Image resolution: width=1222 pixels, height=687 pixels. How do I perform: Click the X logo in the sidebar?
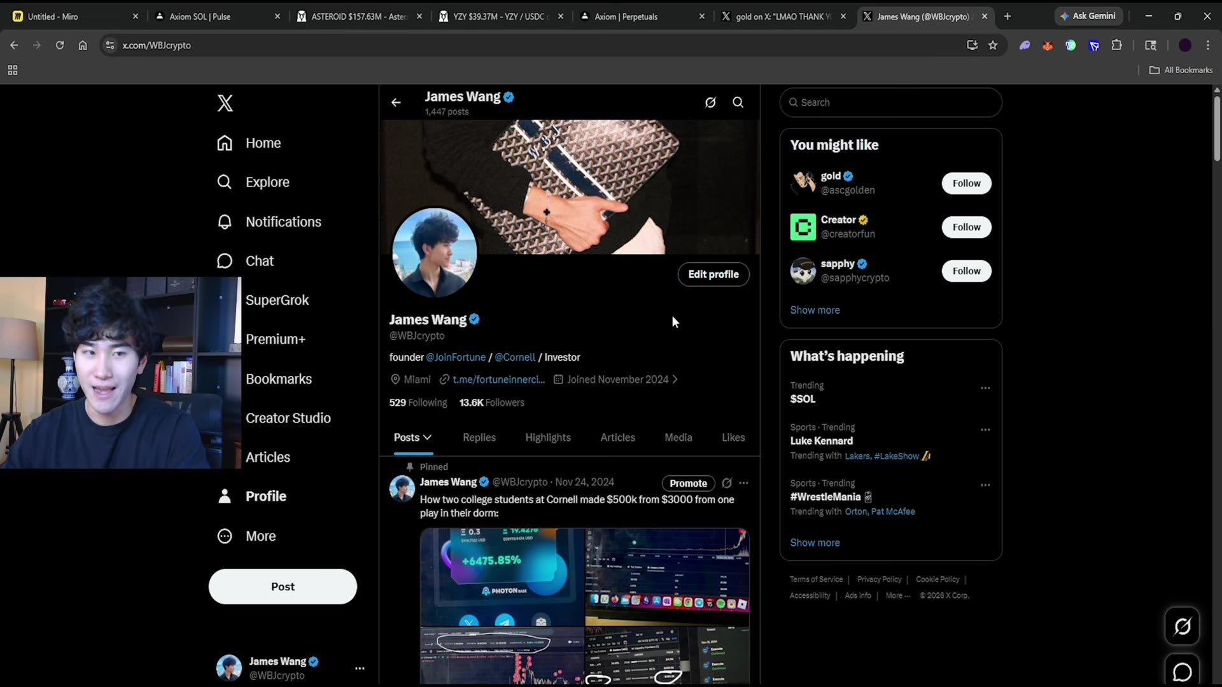coord(225,103)
